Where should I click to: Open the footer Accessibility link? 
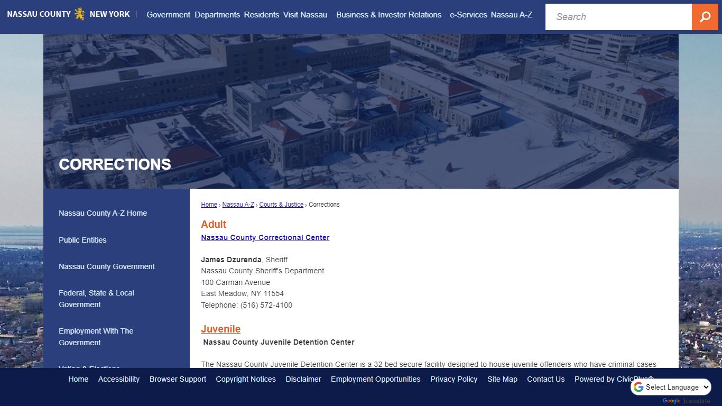[119, 379]
